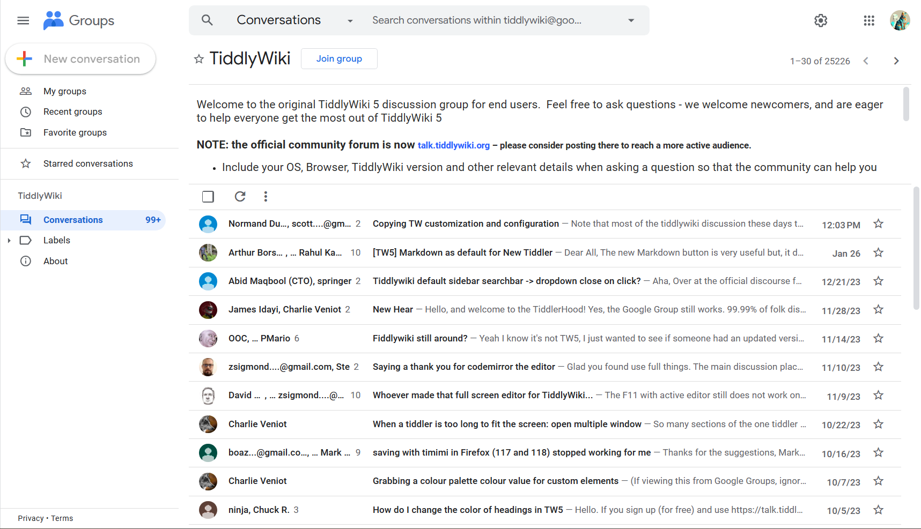Go to the previous page of conversations
Viewport: 921px width, 529px height.
(x=866, y=61)
